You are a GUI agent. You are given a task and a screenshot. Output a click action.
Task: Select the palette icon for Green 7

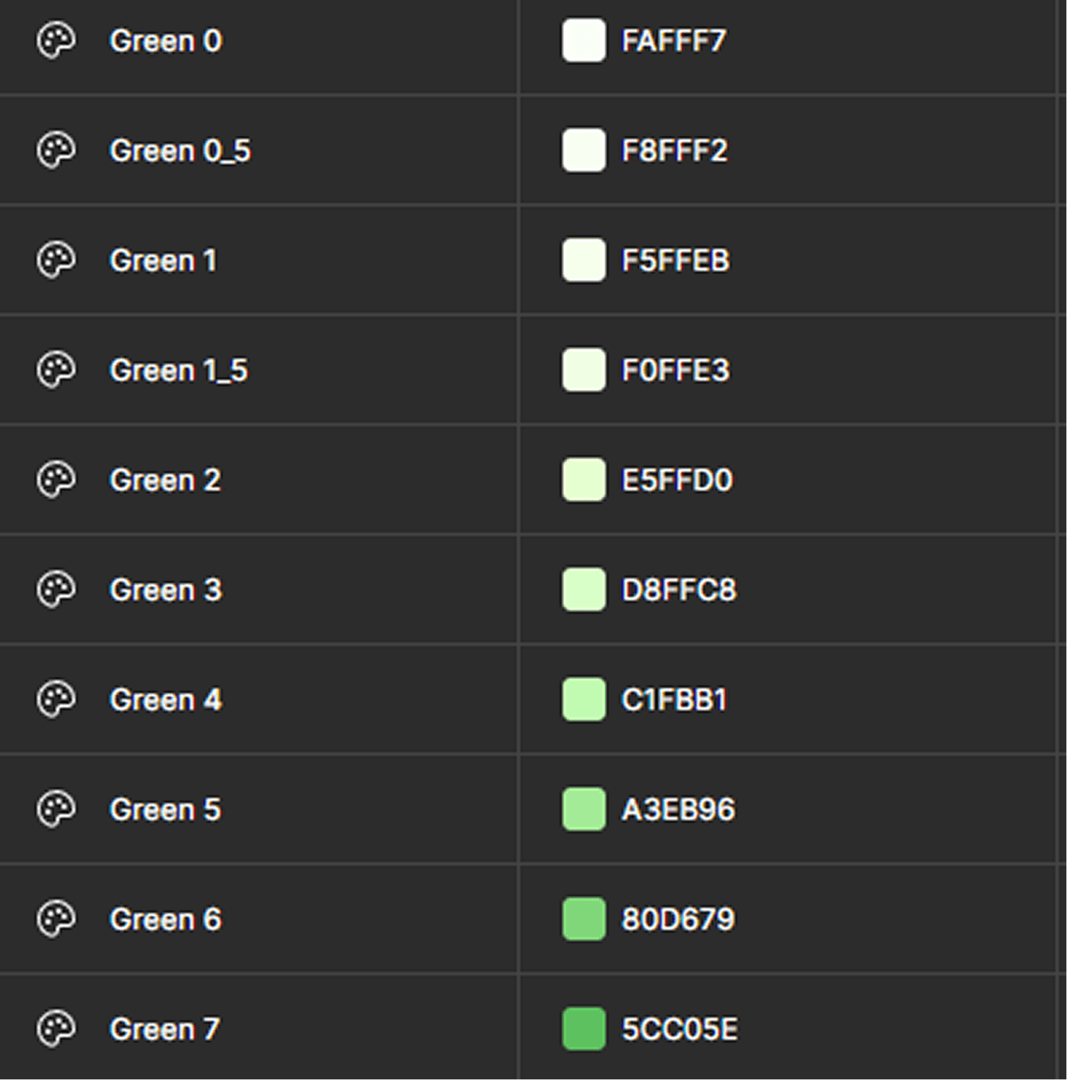(56, 1029)
